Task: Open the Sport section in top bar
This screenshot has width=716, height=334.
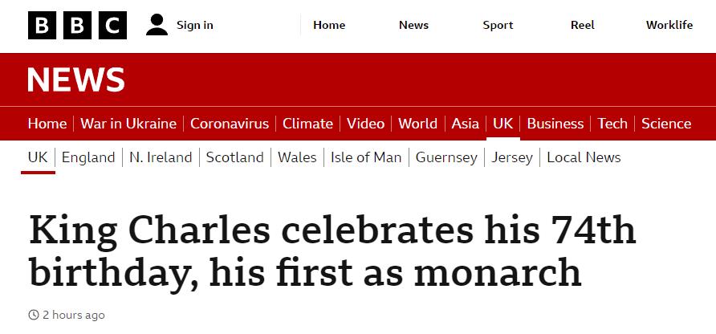Action: (498, 25)
